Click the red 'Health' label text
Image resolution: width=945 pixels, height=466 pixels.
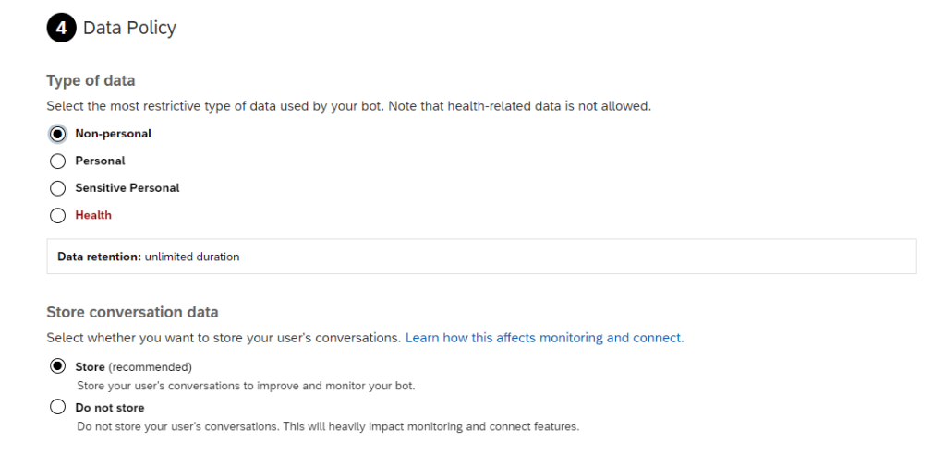pos(93,215)
